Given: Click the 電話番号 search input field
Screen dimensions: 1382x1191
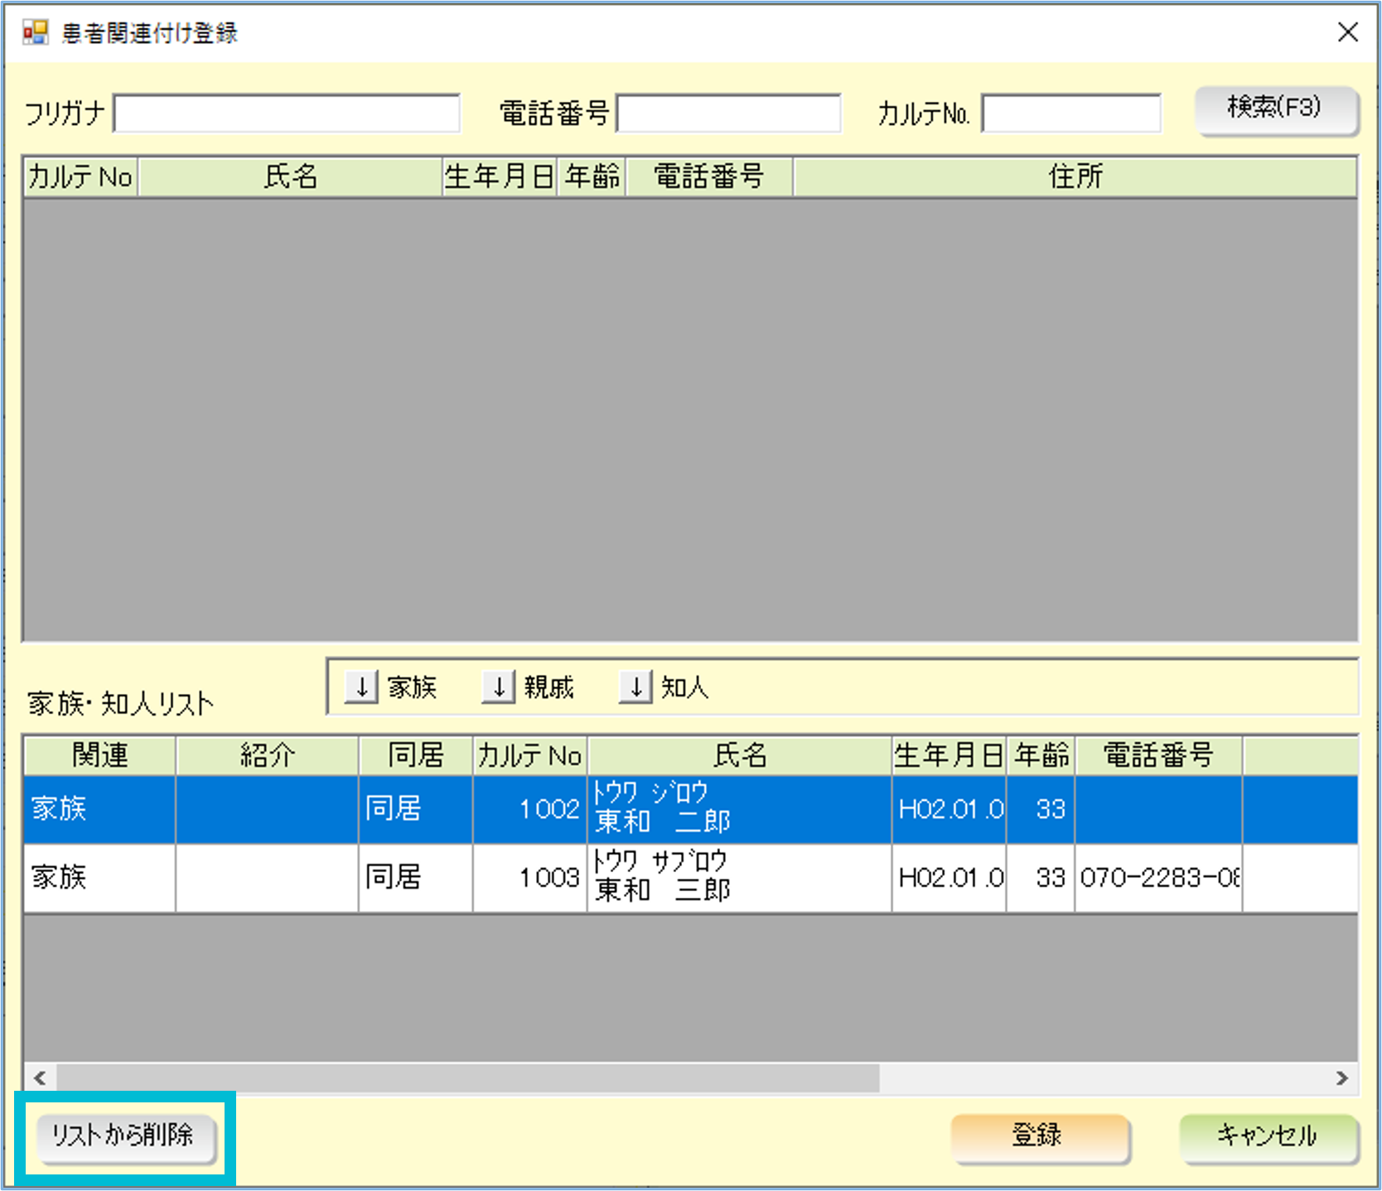Looking at the screenshot, I should (728, 113).
